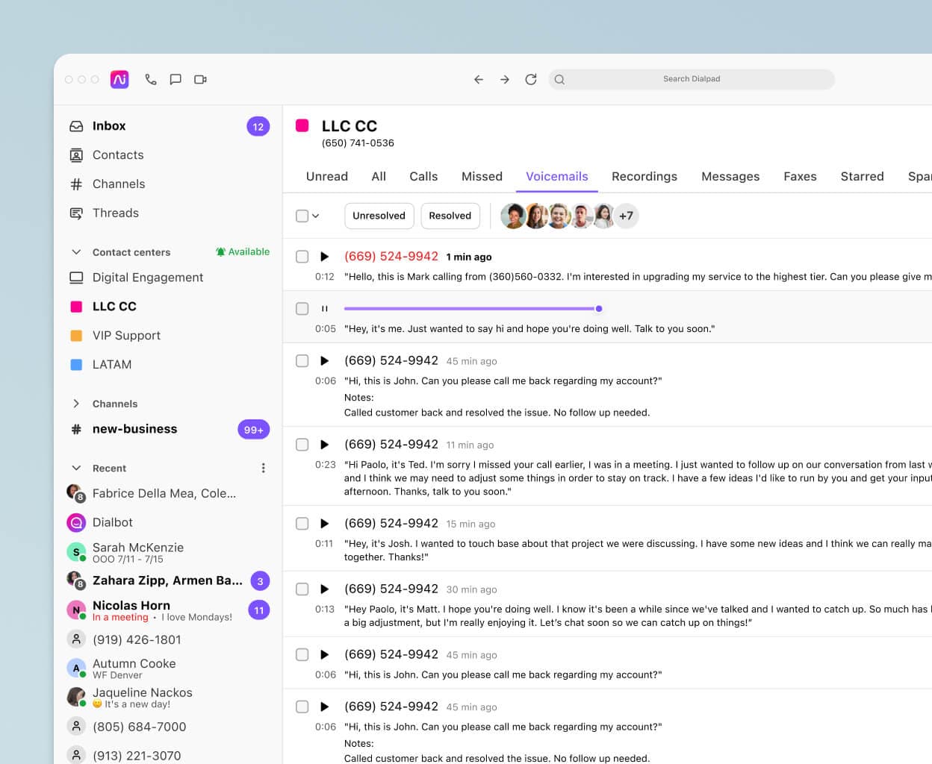The width and height of the screenshot is (932, 764).
Task: Filter by Unresolved voicemails
Action: click(379, 216)
